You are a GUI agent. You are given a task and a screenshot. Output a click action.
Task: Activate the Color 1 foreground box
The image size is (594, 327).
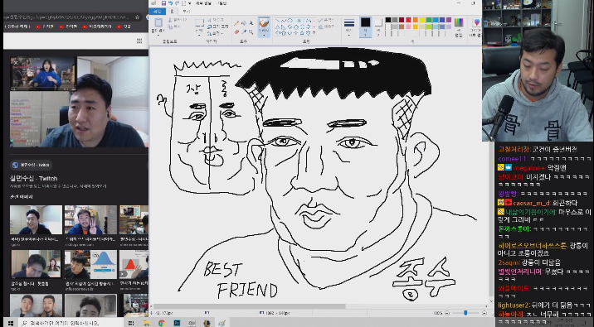(365, 26)
